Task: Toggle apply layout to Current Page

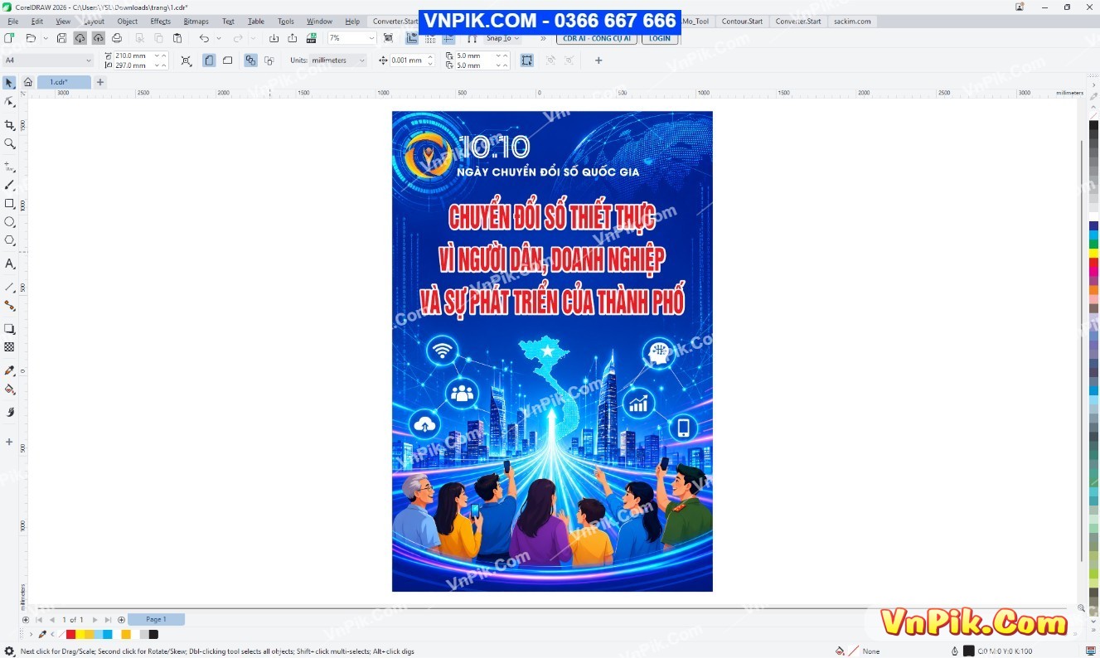Action: pos(269,60)
